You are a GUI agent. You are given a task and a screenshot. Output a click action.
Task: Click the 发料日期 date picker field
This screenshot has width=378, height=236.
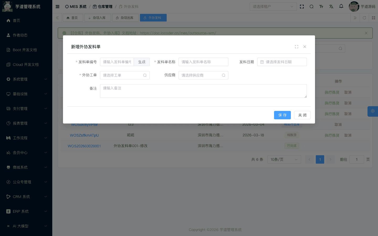click(x=282, y=62)
